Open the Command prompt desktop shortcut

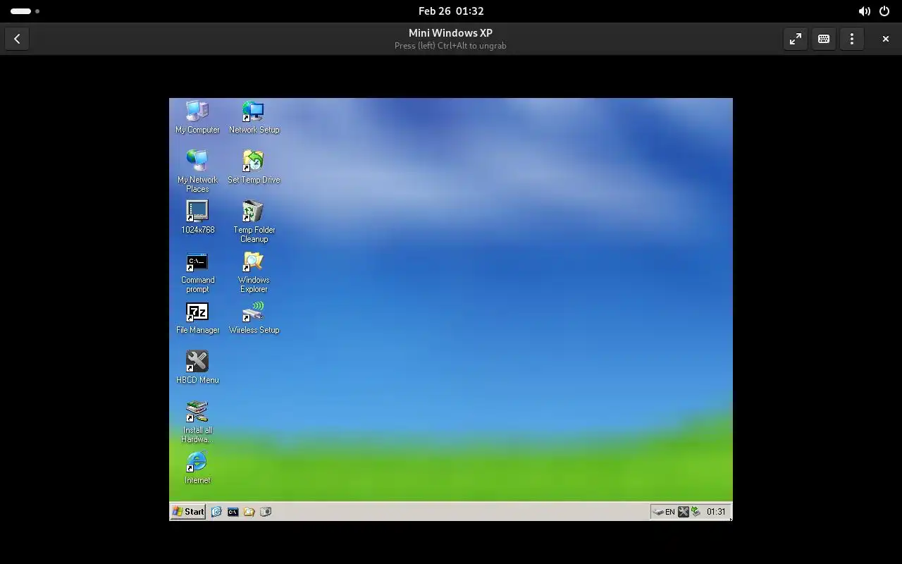click(x=197, y=272)
